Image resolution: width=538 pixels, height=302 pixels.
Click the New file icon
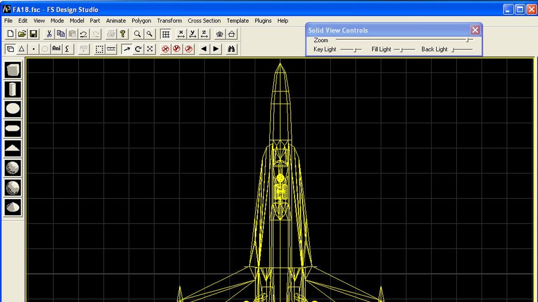click(x=11, y=34)
